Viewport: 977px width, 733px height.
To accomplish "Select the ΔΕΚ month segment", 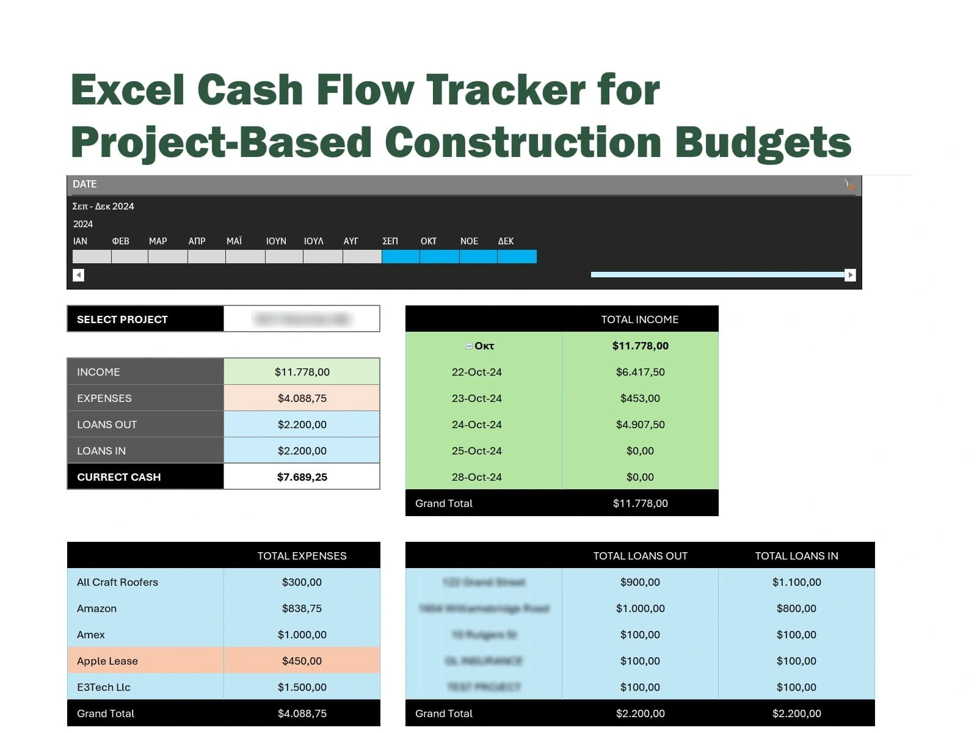I will coord(517,257).
